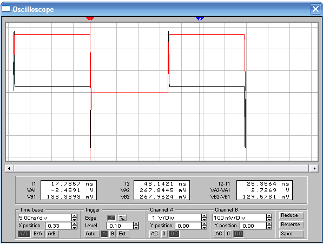Click the blue cursor 2 marker
323x244 pixels.
pyautogui.click(x=200, y=19)
